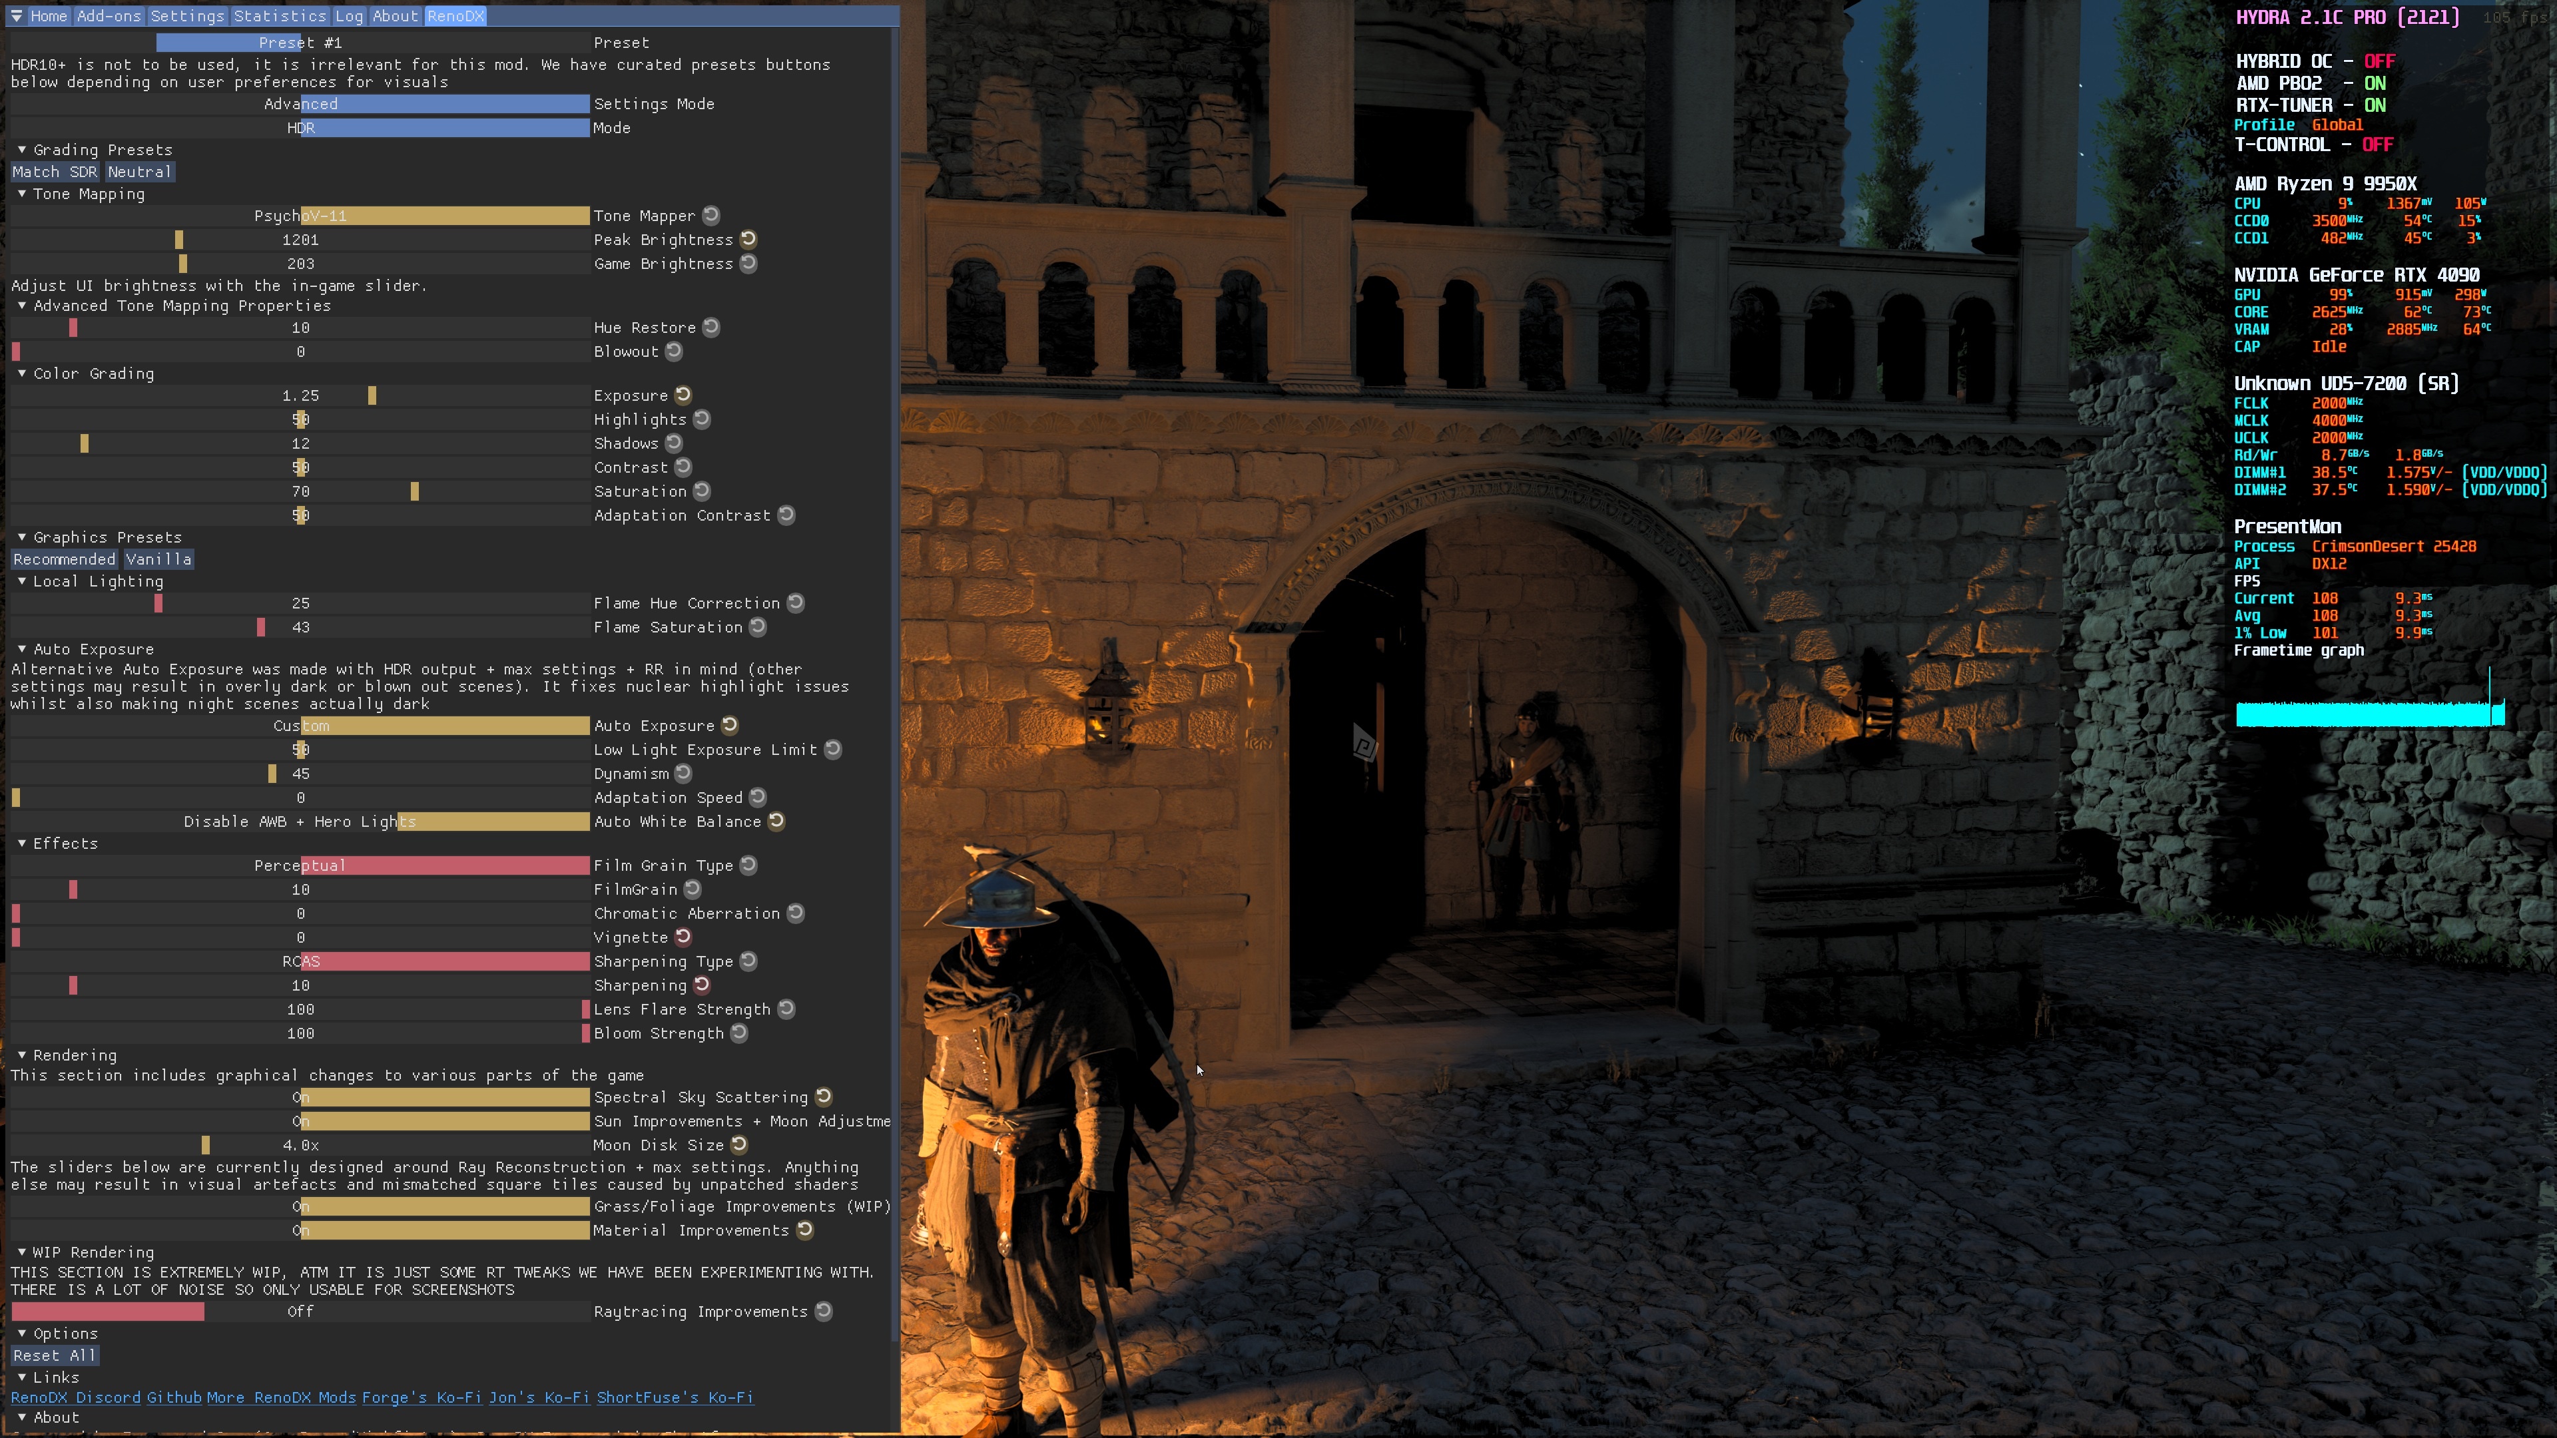Select the Preset #1 slot selector
Image resolution: width=2557 pixels, height=1438 pixels.
[300, 43]
